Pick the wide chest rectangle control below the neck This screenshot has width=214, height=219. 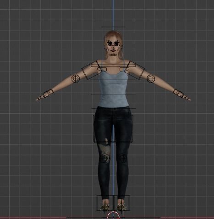tap(113, 65)
